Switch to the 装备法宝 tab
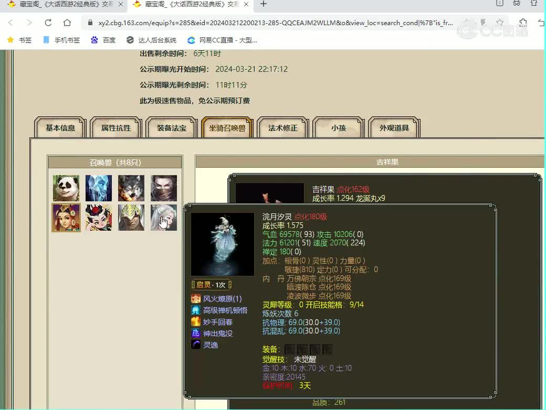Image resolution: width=546 pixels, height=410 pixels. pos(172,127)
